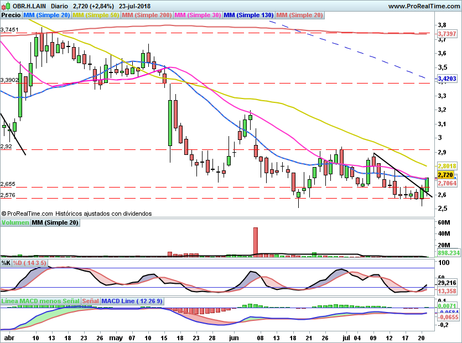The height and width of the screenshot is (343, 462).
Task: Select the blue MM (Simple 20) price label
Action: pyautogui.click(x=46, y=15)
